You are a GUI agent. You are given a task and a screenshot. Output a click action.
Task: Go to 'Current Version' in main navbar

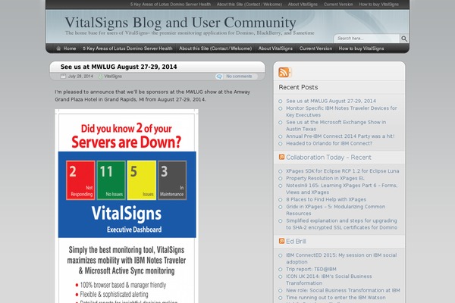(x=315, y=48)
